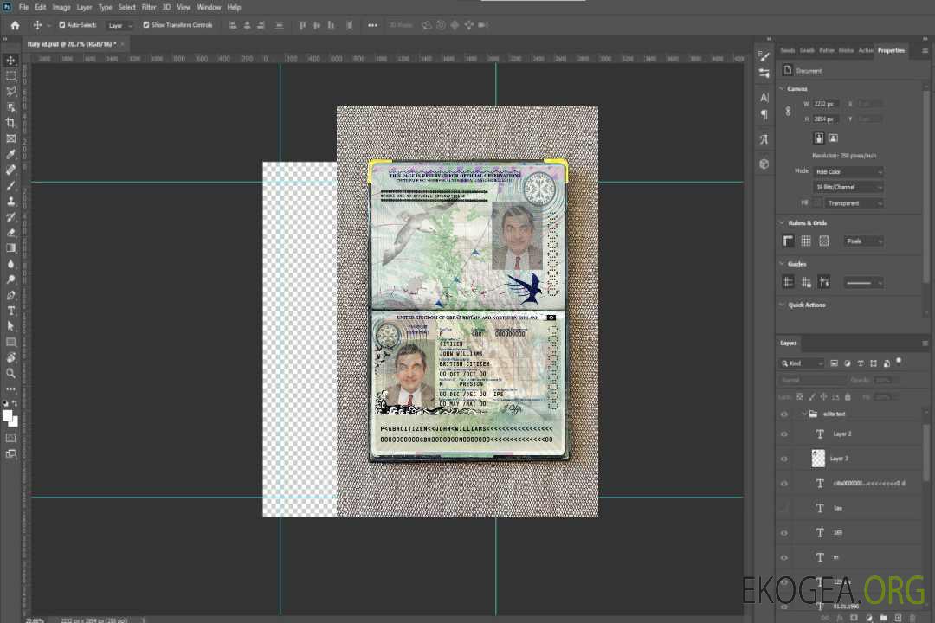
Task: Show the hidden 'Sex' text layer
Action: [784, 508]
